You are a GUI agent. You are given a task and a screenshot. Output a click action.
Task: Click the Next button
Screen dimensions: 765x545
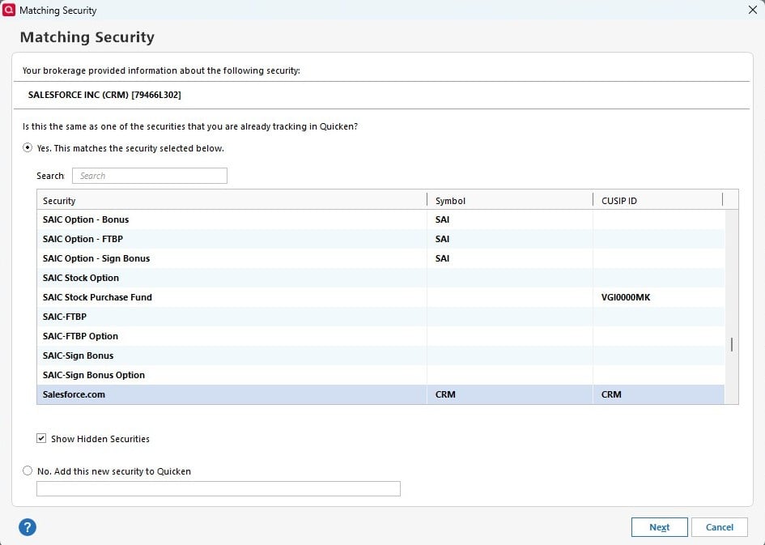click(660, 527)
